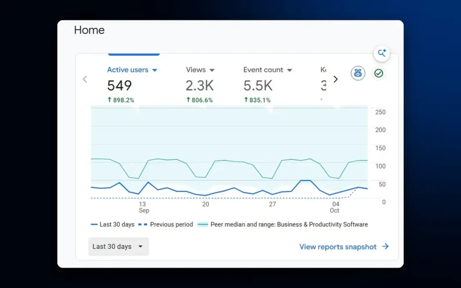
Task: Click the Home page heading
Action: tap(90, 30)
